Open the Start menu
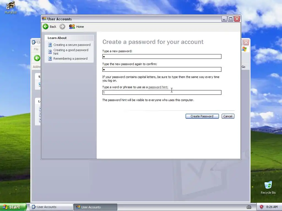 13,207
